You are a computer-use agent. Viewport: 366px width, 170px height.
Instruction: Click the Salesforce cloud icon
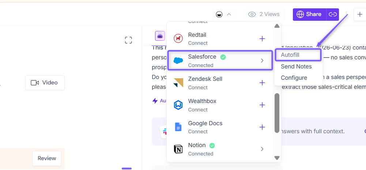(x=178, y=61)
